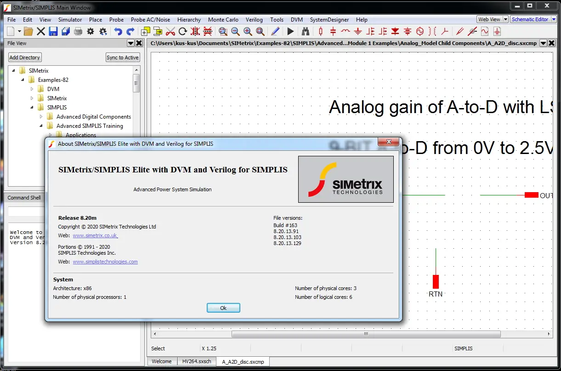Place the red voltage probe
561x371 pixels.
pyautogui.click(x=460, y=31)
